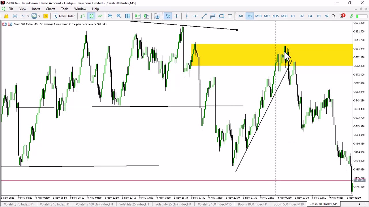Select the equidistant channel tool
The height and width of the screenshot is (207, 369).
point(213,16)
